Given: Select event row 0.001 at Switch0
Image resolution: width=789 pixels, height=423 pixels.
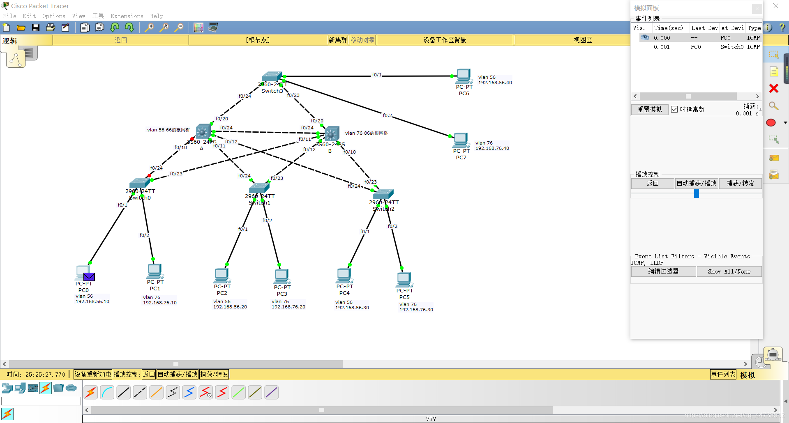Looking at the screenshot, I should (697, 47).
